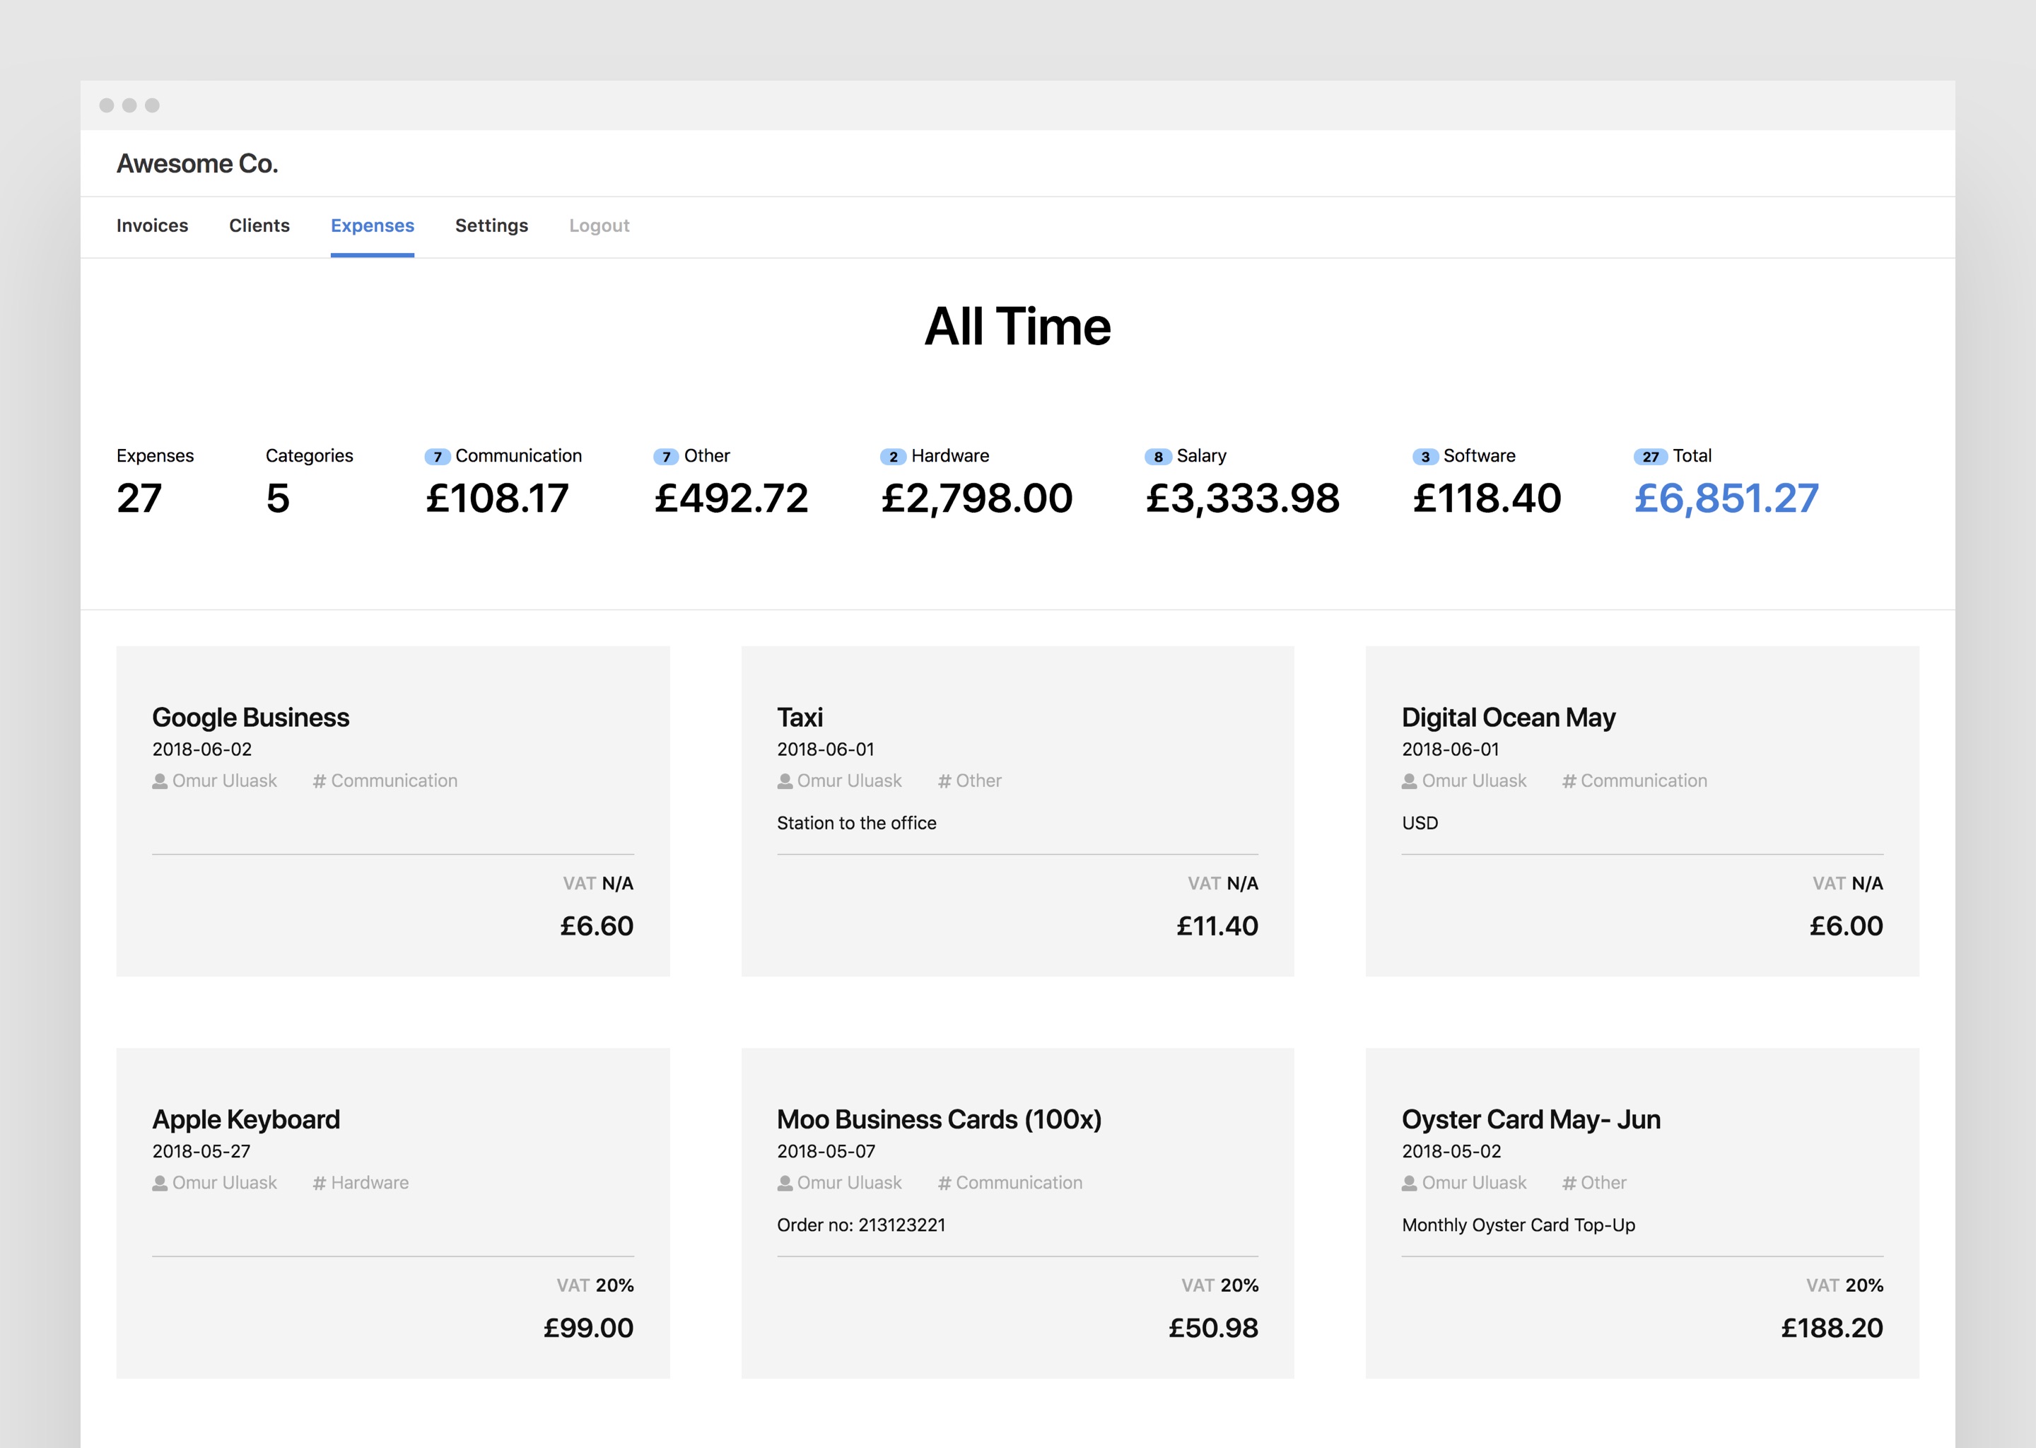Image resolution: width=2036 pixels, height=1448 pixels.
Task: Click the Software count badge 3
Action: point(1425,457)
